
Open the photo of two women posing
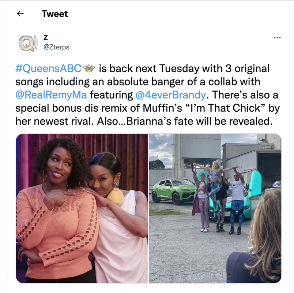82,208
